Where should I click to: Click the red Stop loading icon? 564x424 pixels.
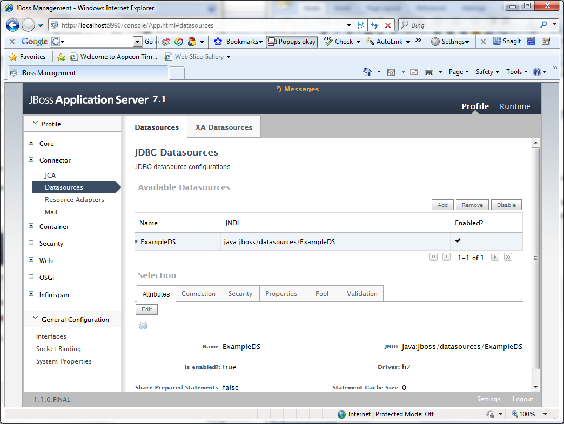(x=388, y=25)
